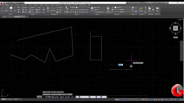Activate the Scale tool
The width and height of the screenshot is (184, 103).
click(x=31, y=12)
